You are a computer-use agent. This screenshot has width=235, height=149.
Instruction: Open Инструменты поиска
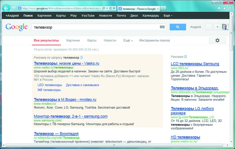point(155,40)
